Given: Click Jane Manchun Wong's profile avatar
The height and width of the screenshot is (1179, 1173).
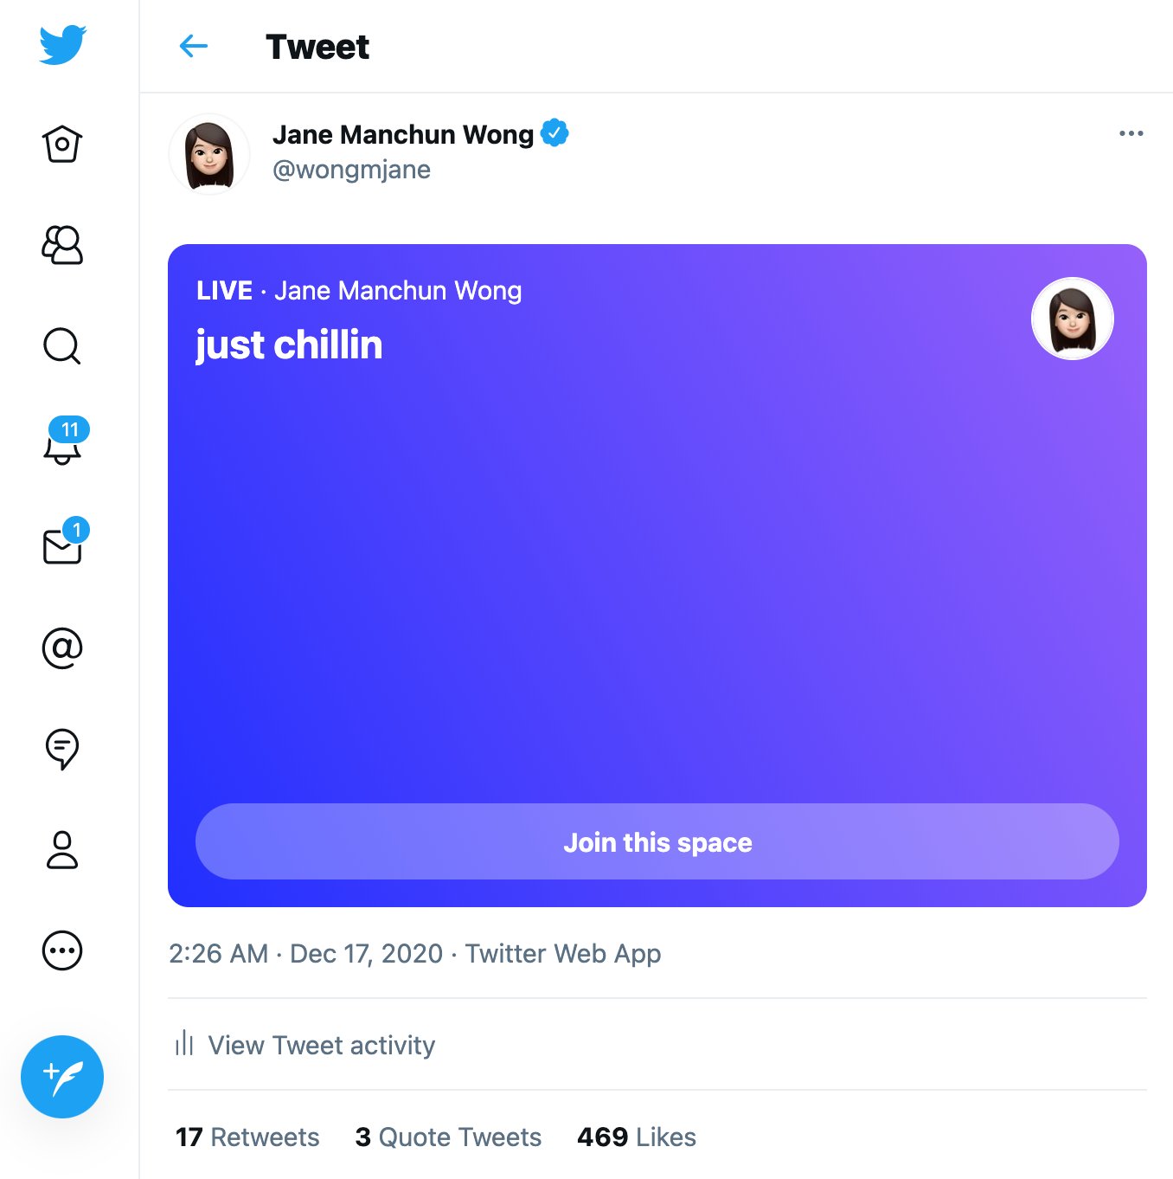Looking at the screenshot, I should (x=209, y=154).
